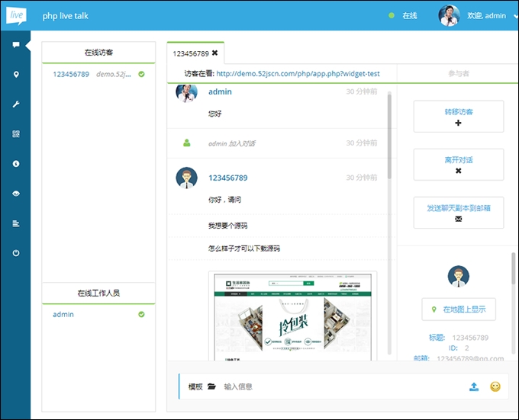Click green check beside staff admin
This screenshot has height=420, width=519.
tap(141, 314)
